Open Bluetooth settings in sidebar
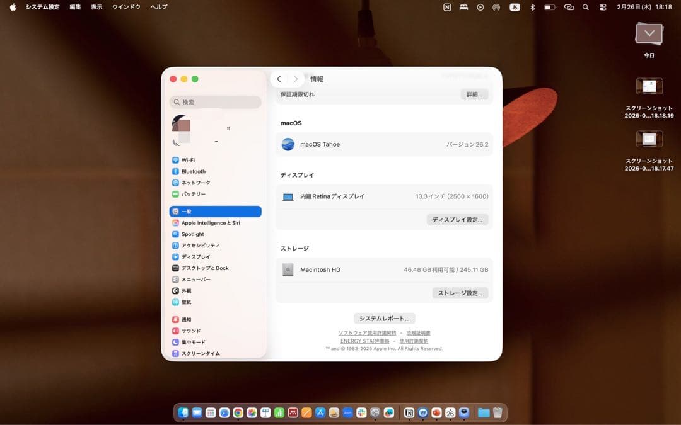The width and height of the screenshot is (681, 425). click(x=215, y=171)
